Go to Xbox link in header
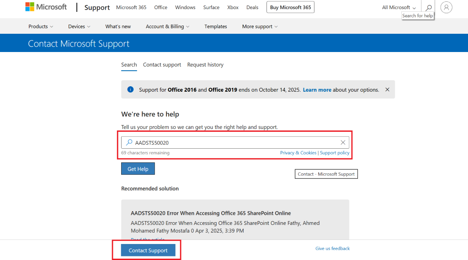Image resolution: width=468 pixels, height=260 pixels. [x=233, y=7]
